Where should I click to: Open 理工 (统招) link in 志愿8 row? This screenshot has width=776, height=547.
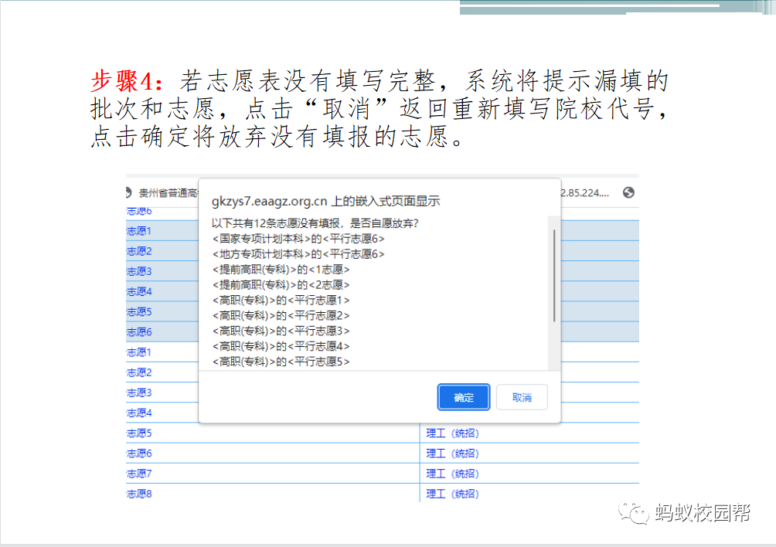452,494
